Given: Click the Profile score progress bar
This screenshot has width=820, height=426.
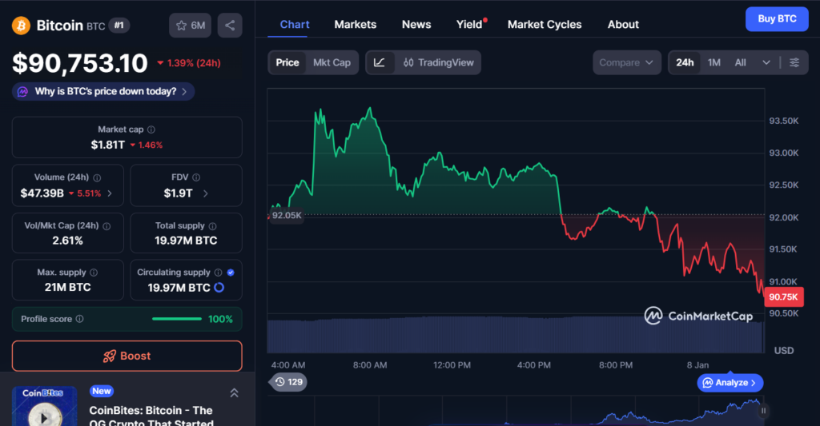Looking at the screenshot, I should click(176, 319).
